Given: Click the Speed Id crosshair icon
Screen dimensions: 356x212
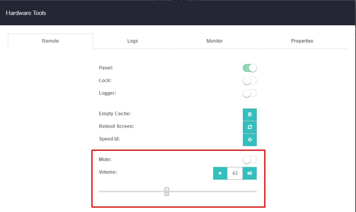Looking at the screenshot, I should click(250, 140).
